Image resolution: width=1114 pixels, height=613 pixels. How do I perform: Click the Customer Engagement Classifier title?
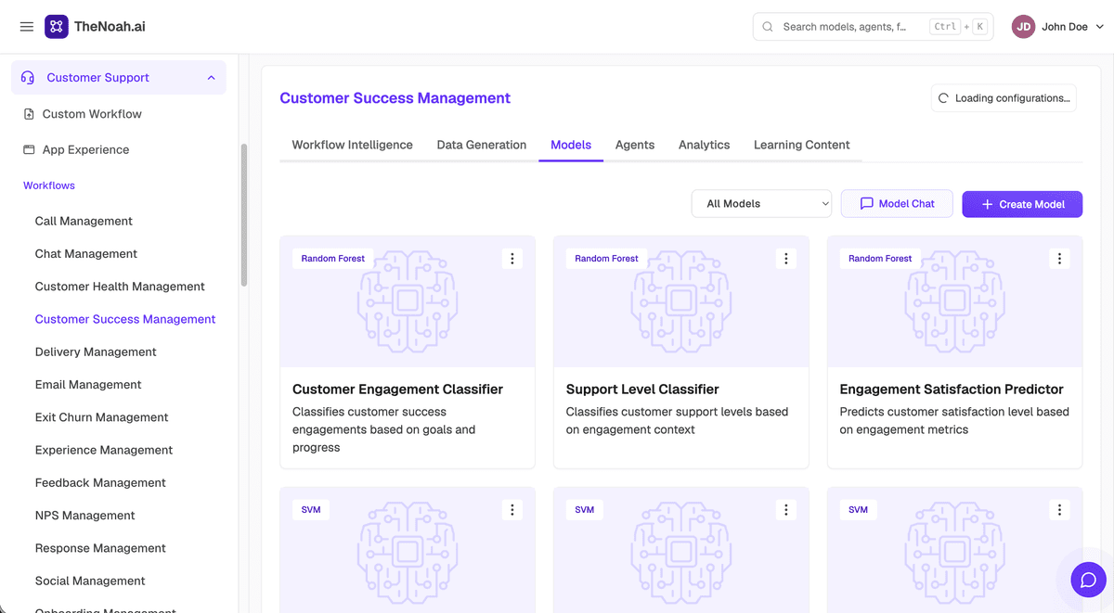(x=397, y=390)
